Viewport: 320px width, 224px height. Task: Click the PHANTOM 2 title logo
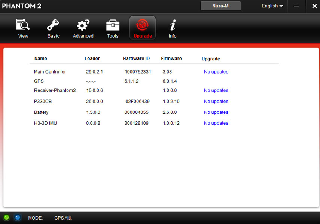(21, 6)
